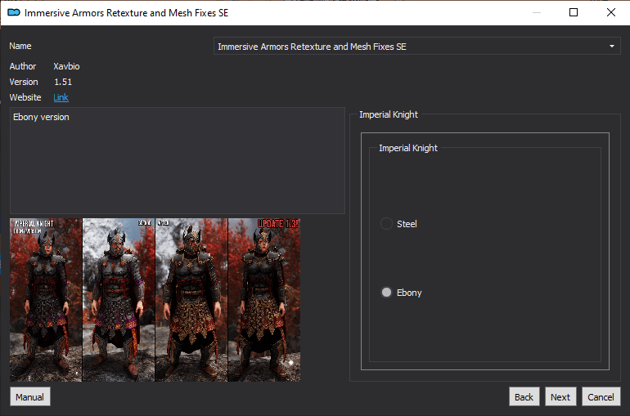
Task: Open the Name combo box dropdown arrow
Action: pyautogui.click(x=611, y=47)
